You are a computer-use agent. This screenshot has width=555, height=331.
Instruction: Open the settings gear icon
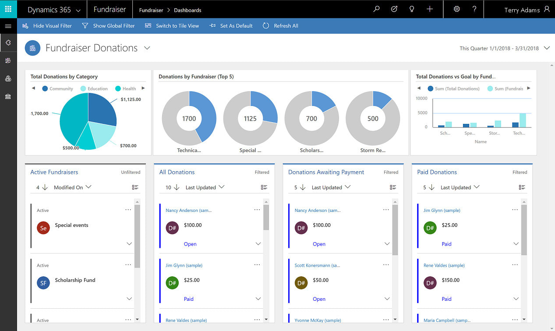click(457, 9)
